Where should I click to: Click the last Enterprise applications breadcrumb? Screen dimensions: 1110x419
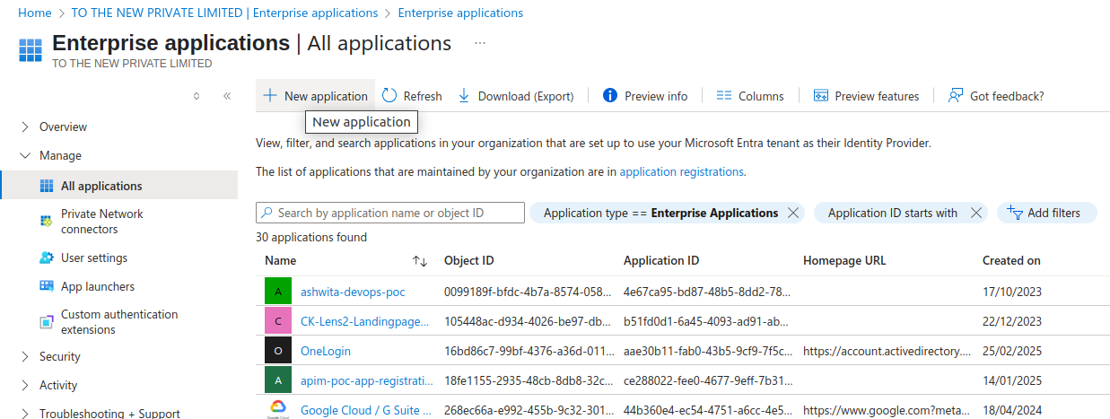coord(460,13)
